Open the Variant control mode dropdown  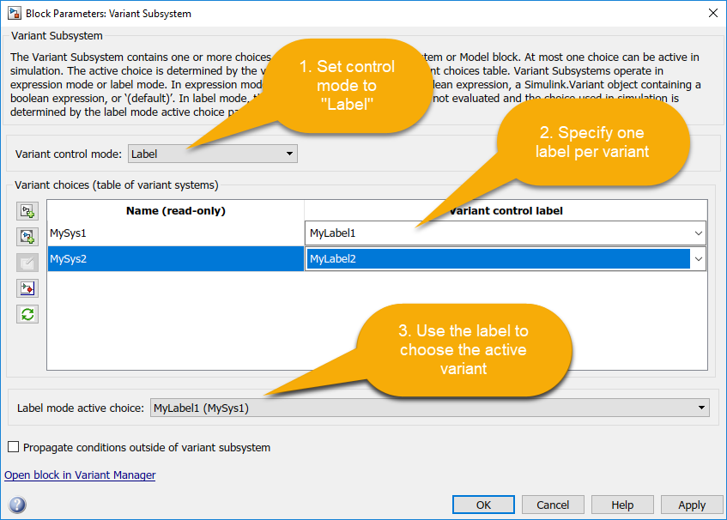(x=212, y=154)
